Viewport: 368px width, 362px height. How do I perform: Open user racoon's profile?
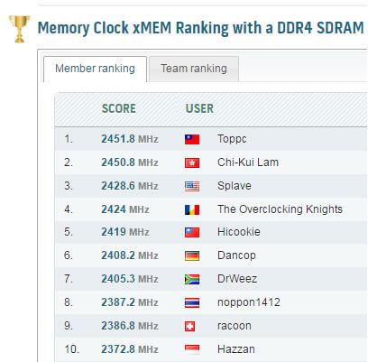[x=235, y=326]
